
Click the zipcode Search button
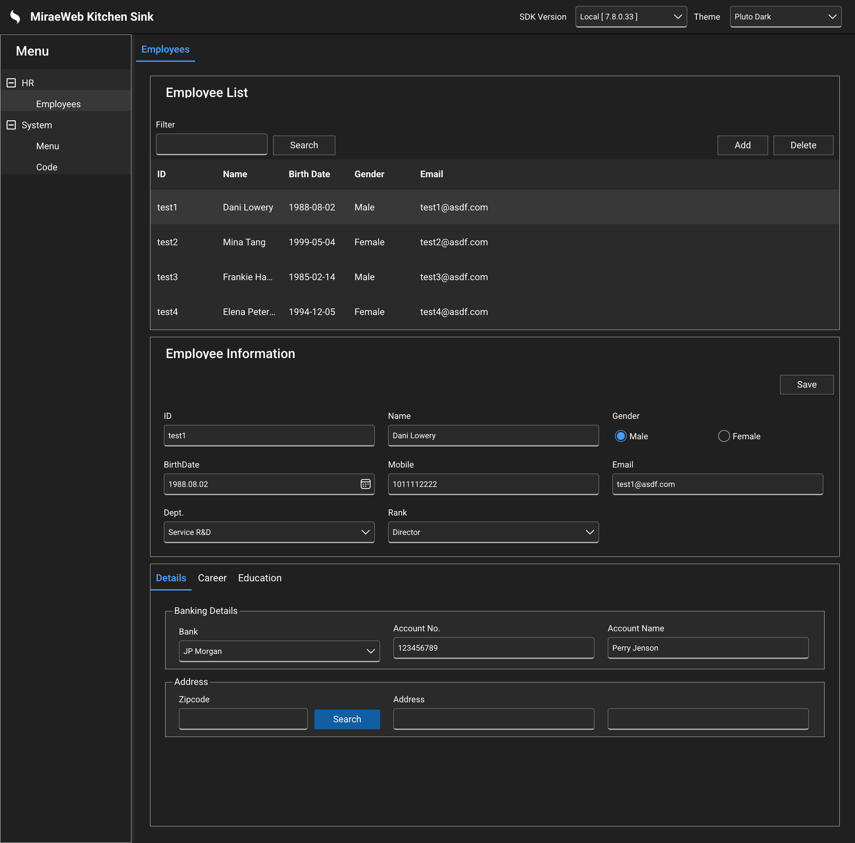click(347, 719)
